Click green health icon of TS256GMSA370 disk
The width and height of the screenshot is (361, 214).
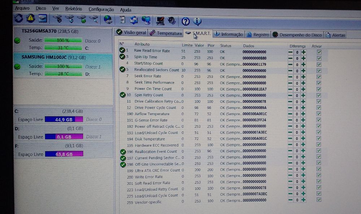pyautogui.click(x=17, y=41)
